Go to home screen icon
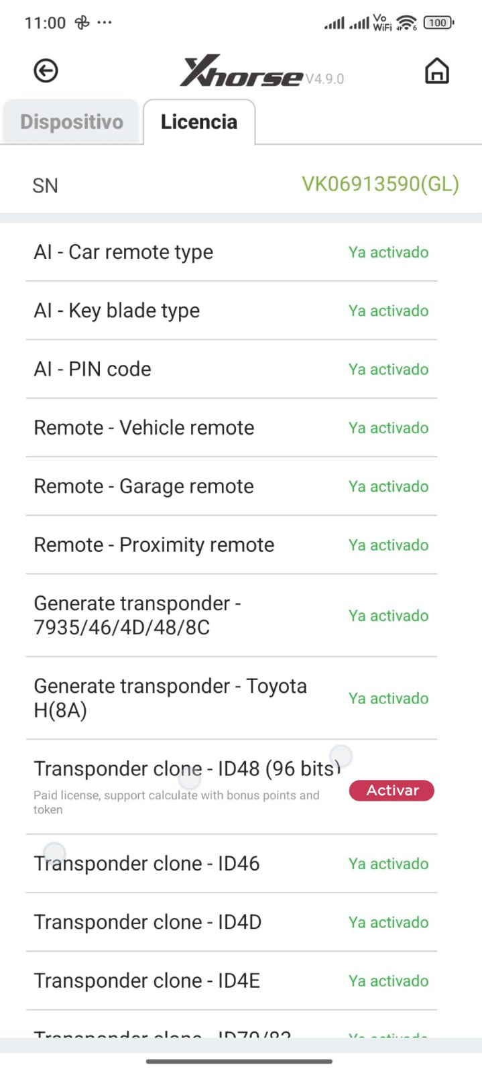The image size is (482, 1073). point(436,71)
